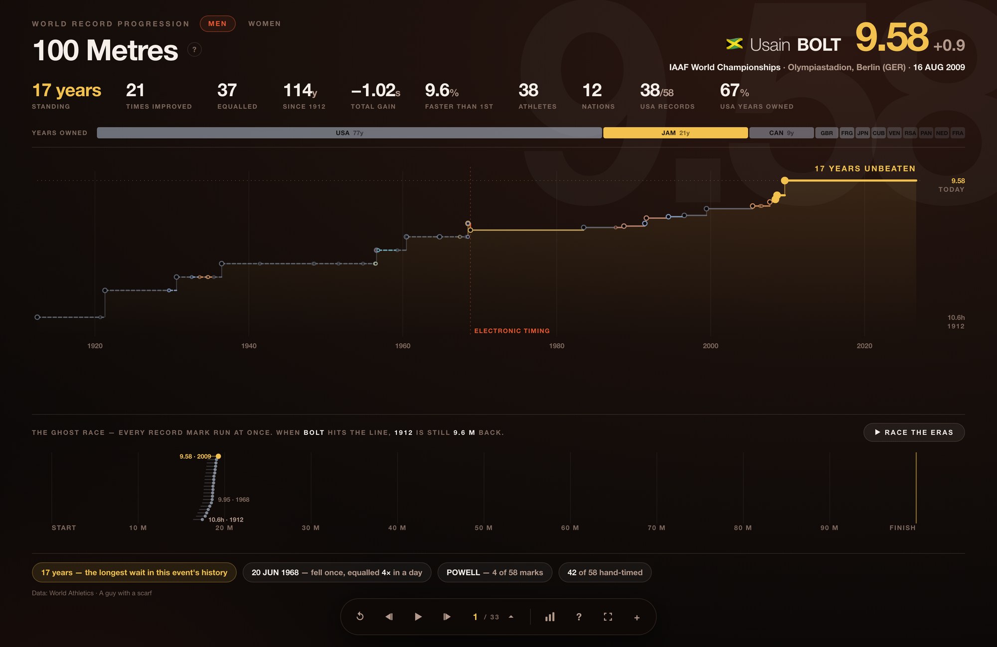Click the VEN segment in years owned
The image size is (997, 647).
coord(894,133)
